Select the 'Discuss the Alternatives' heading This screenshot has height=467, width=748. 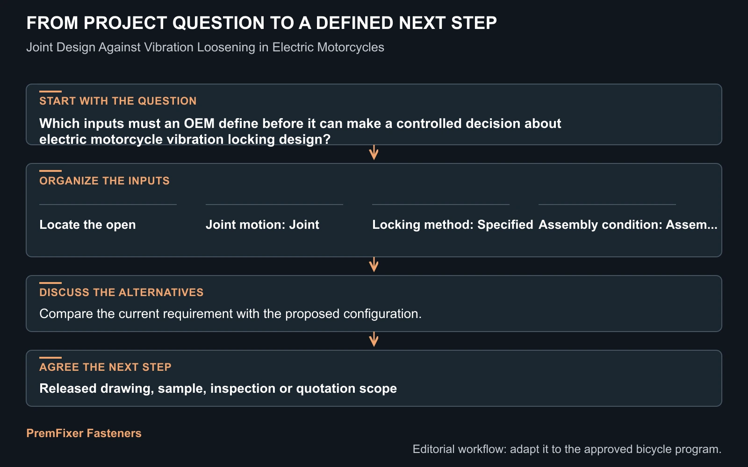122,292
